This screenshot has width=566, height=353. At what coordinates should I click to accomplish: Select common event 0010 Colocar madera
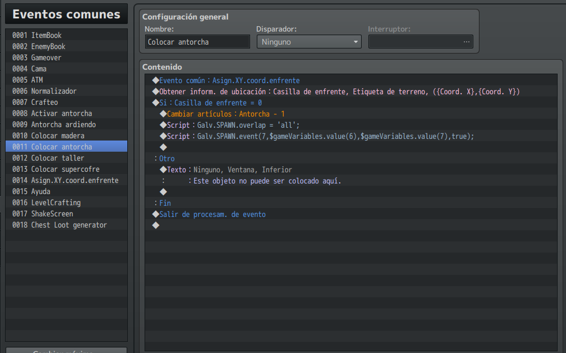click(66, 136)
